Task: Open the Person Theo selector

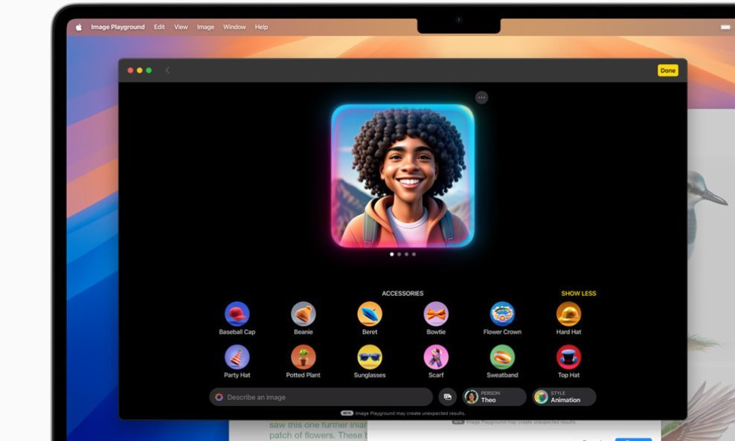Action: (x=494, y=397)
